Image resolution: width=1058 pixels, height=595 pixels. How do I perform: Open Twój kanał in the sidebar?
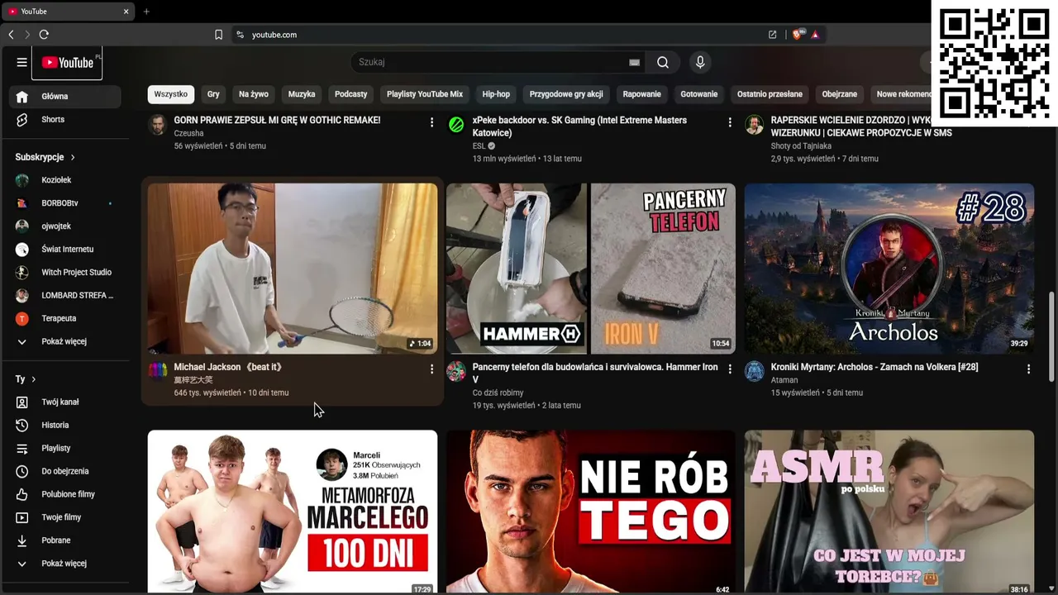(x=64, y=402)
